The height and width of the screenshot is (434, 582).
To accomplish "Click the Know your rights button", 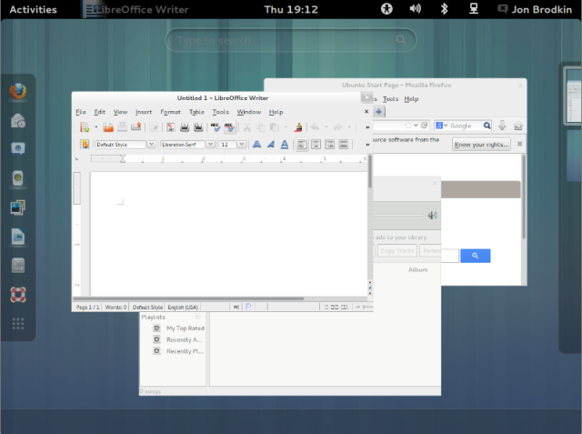I will coord(482,144).
